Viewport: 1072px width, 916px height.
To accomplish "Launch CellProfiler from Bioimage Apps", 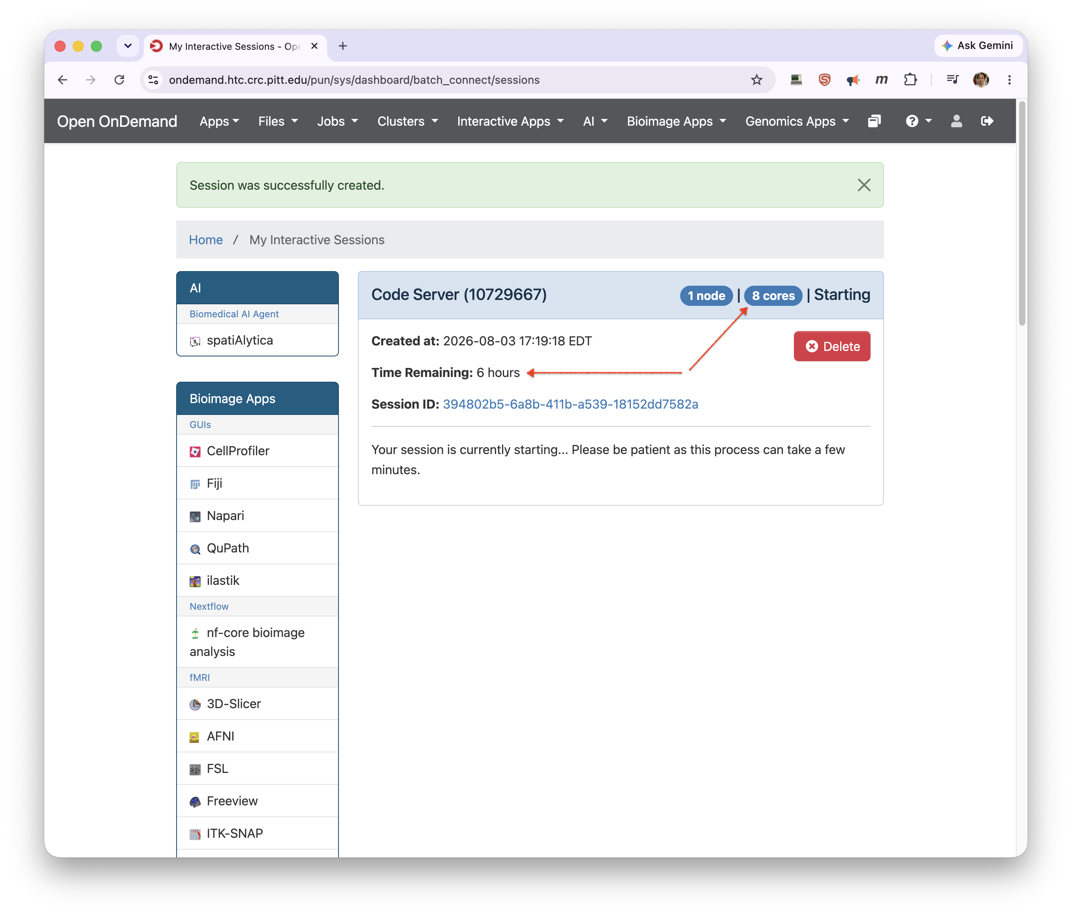I will pyautogui.click(x=258, y=451).
